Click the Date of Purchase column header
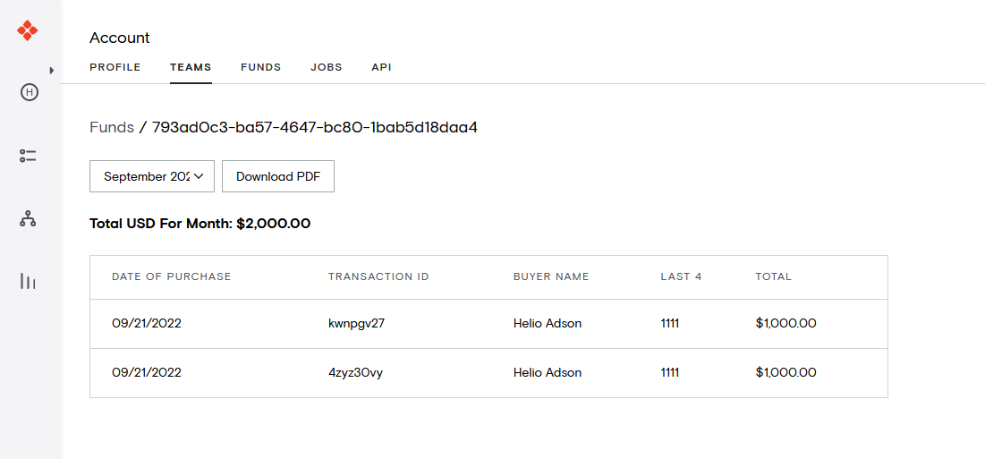This screenshot has width=985, height=459. 172,276
